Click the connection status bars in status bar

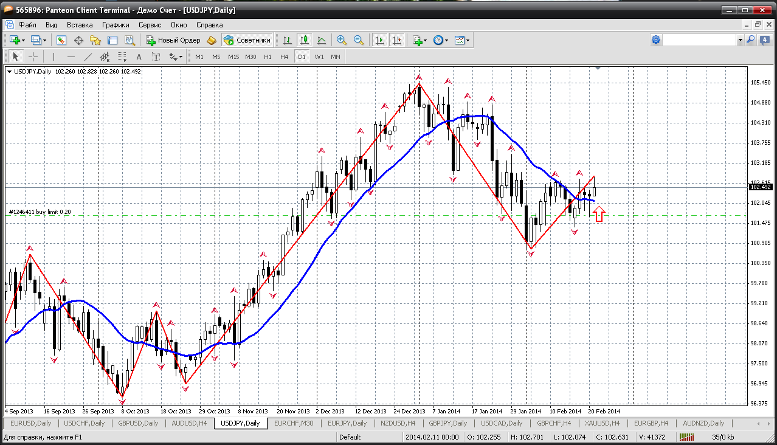pos(687,436)
